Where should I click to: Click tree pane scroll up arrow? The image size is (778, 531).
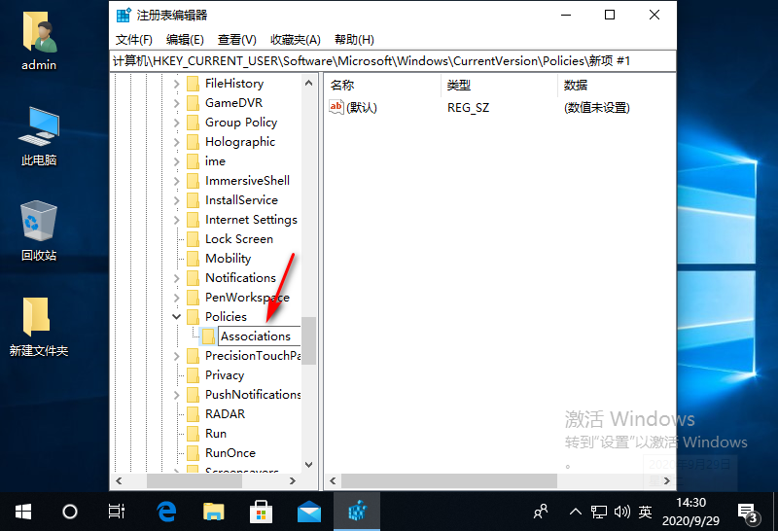[308, 84]
